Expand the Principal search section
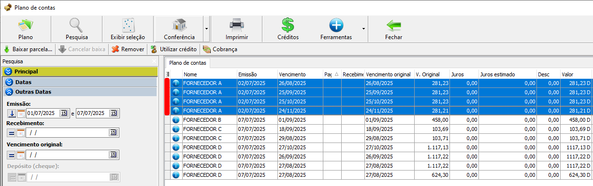Image resolution: width=593 pixels, height=186 pixels. click(80, 72)
